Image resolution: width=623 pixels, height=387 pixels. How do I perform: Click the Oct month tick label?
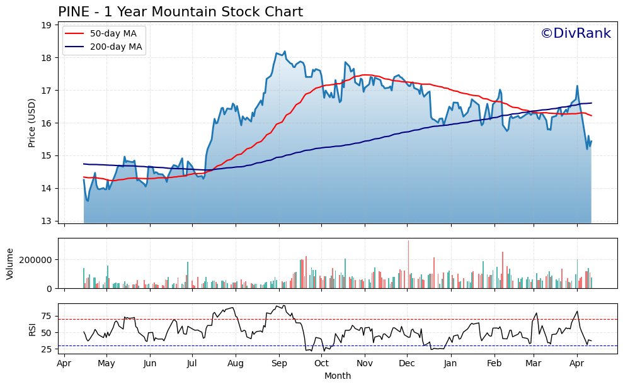(x=321, y=364)
